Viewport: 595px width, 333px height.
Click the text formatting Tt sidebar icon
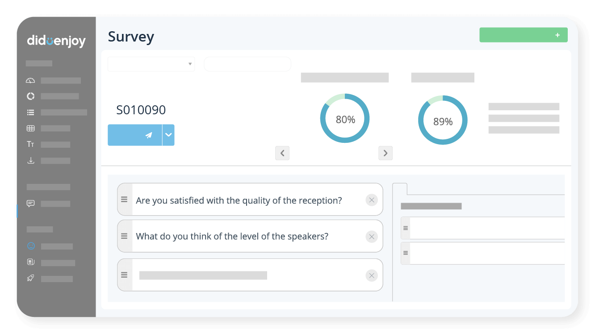click(x=30, y=144)
